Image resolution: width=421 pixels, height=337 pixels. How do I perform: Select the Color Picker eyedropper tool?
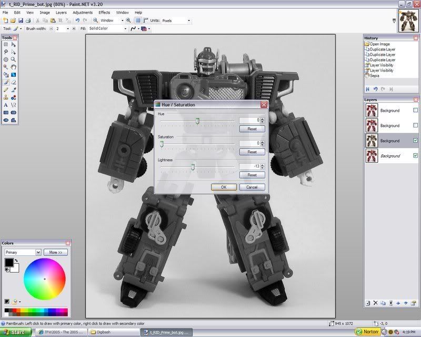coord(14,90)
